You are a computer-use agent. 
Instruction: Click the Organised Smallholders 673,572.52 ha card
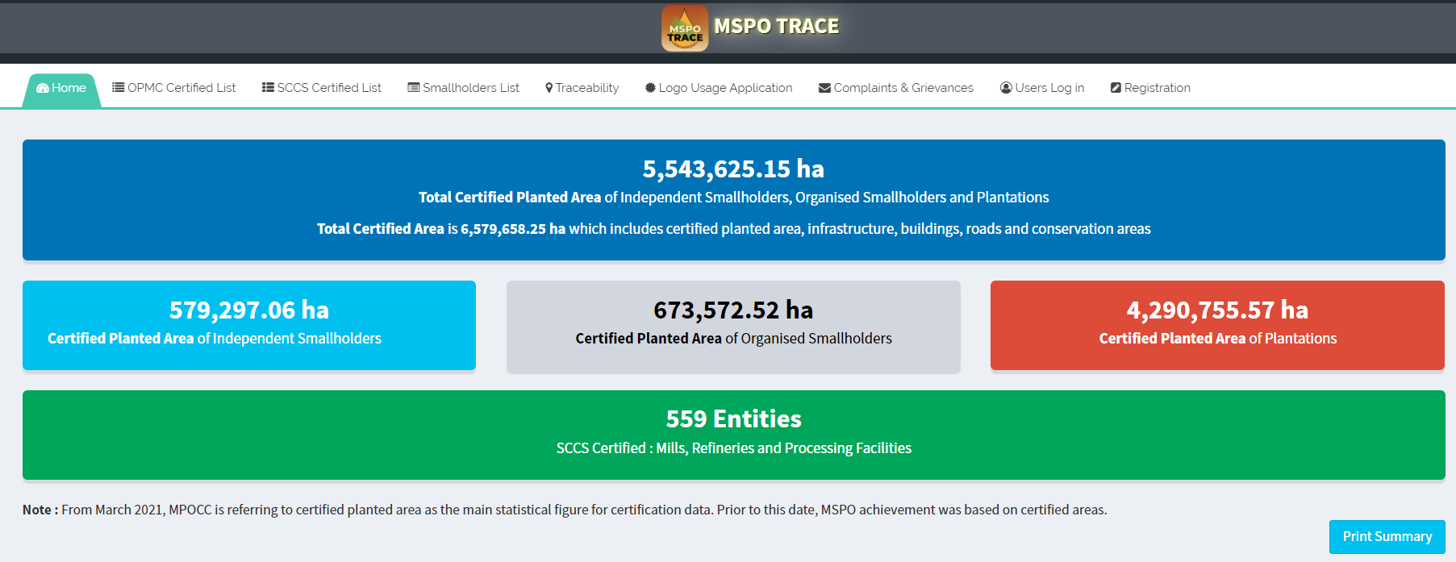pos(733,327)
